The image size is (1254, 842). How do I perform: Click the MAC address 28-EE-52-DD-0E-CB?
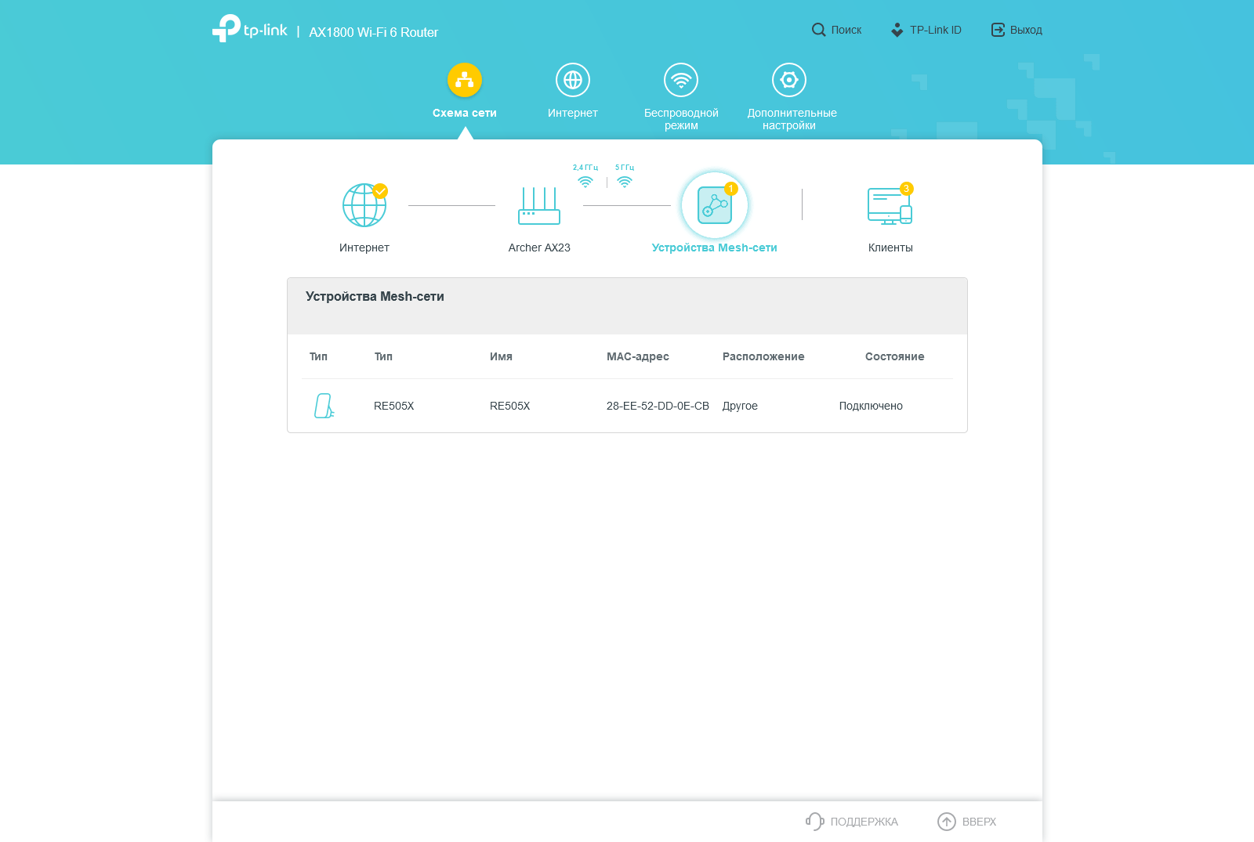[x=658, y=406]
